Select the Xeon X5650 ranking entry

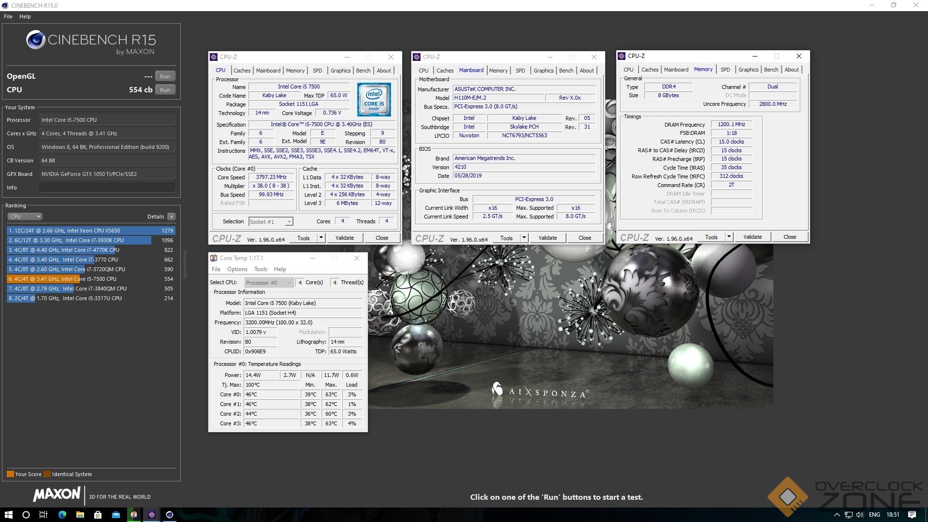(x=91, y=231)
